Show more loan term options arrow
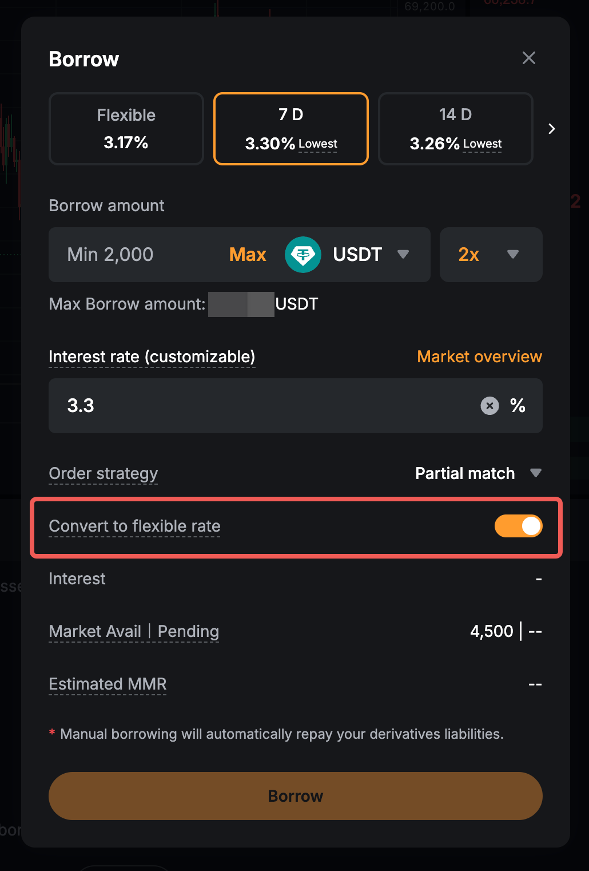 tap(551, 129)
